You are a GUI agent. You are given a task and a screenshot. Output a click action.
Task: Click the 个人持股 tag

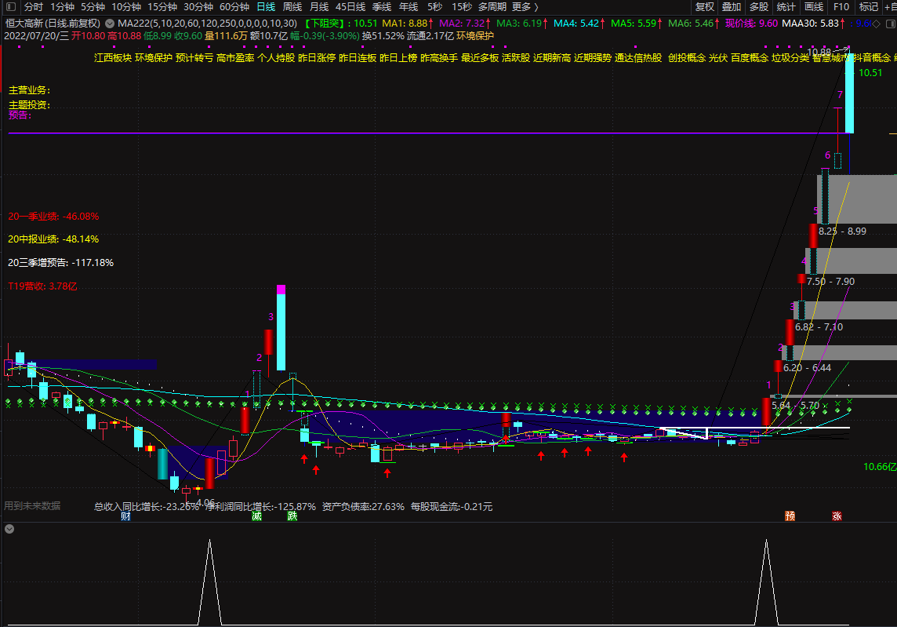coord(276,58)
